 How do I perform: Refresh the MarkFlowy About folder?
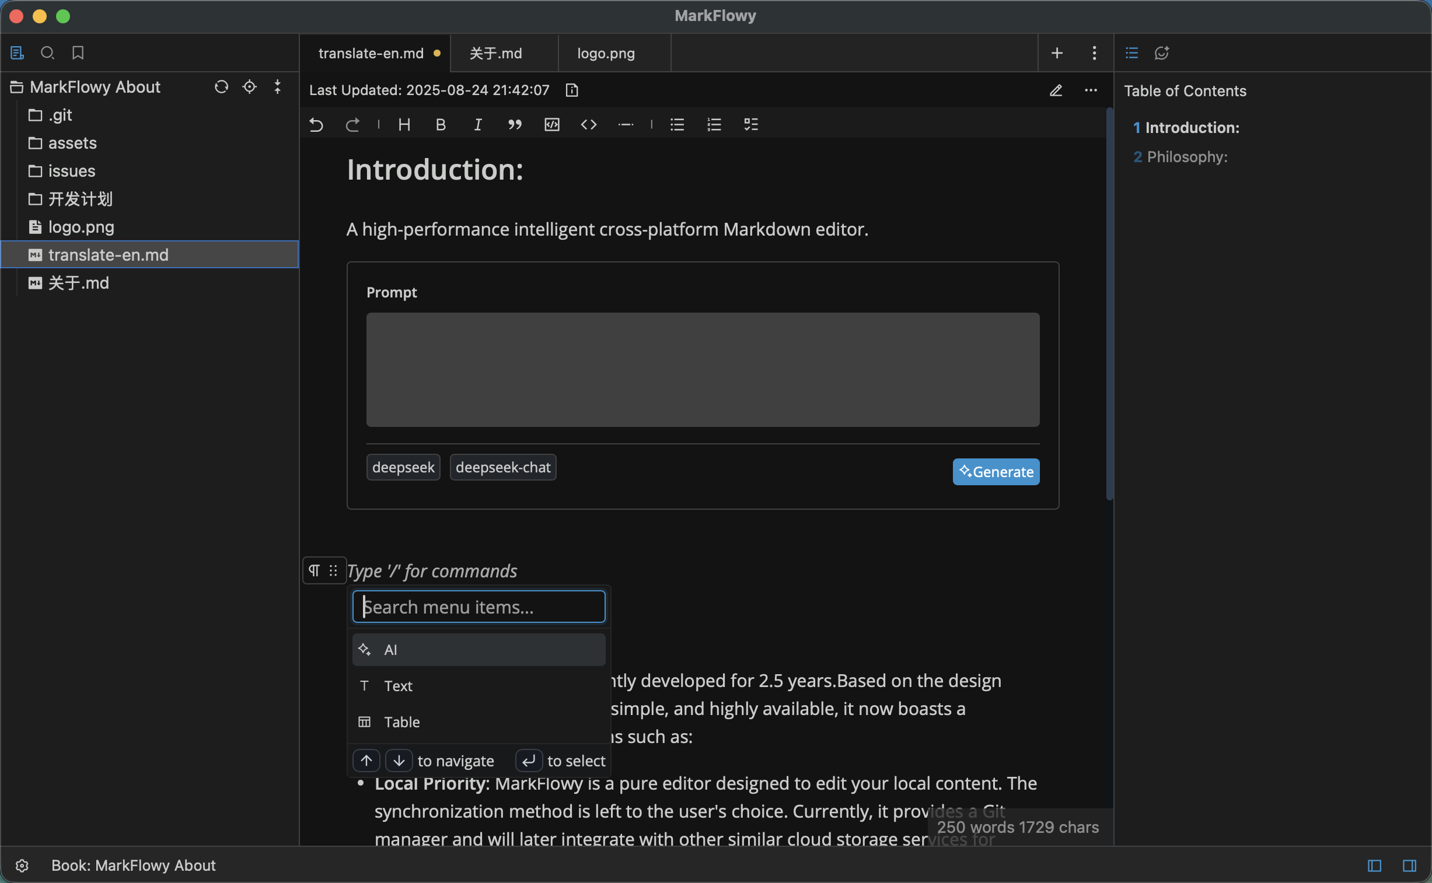click(221, 87)
